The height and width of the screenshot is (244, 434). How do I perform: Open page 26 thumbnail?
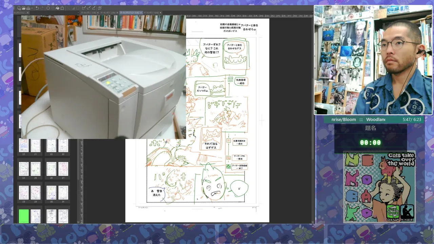(51, 169)
